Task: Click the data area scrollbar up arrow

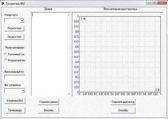Action: point(69,15)
